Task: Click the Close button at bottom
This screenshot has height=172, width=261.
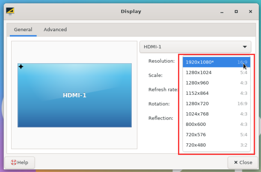Action: 243,162
